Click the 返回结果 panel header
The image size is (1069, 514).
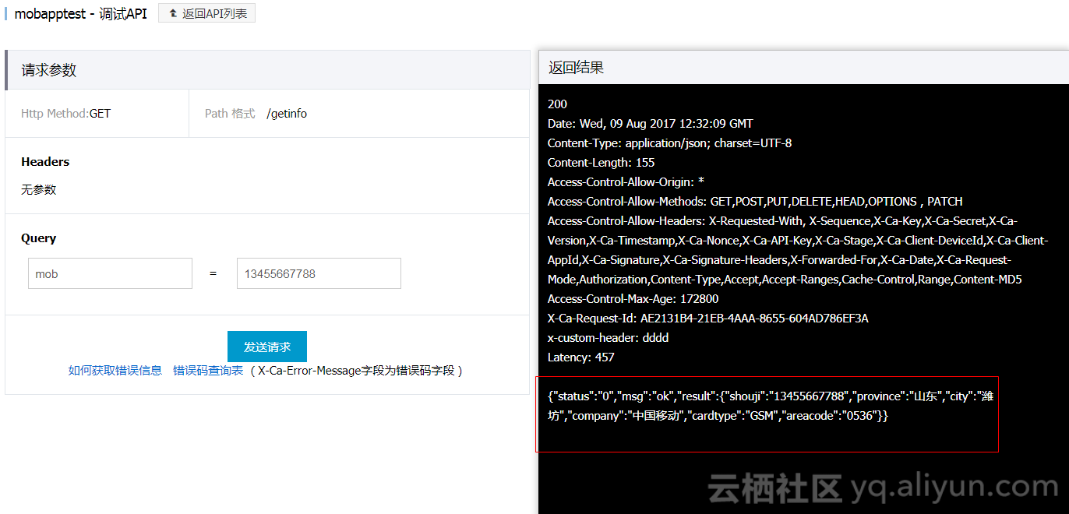[803, 68]
